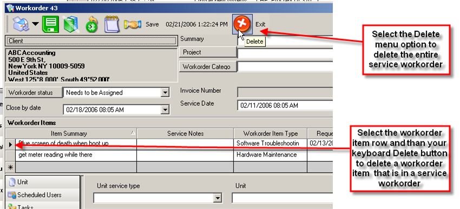Select the row selector with the arrow indicator
Screen dimensions: 460x209
point(11,144)
